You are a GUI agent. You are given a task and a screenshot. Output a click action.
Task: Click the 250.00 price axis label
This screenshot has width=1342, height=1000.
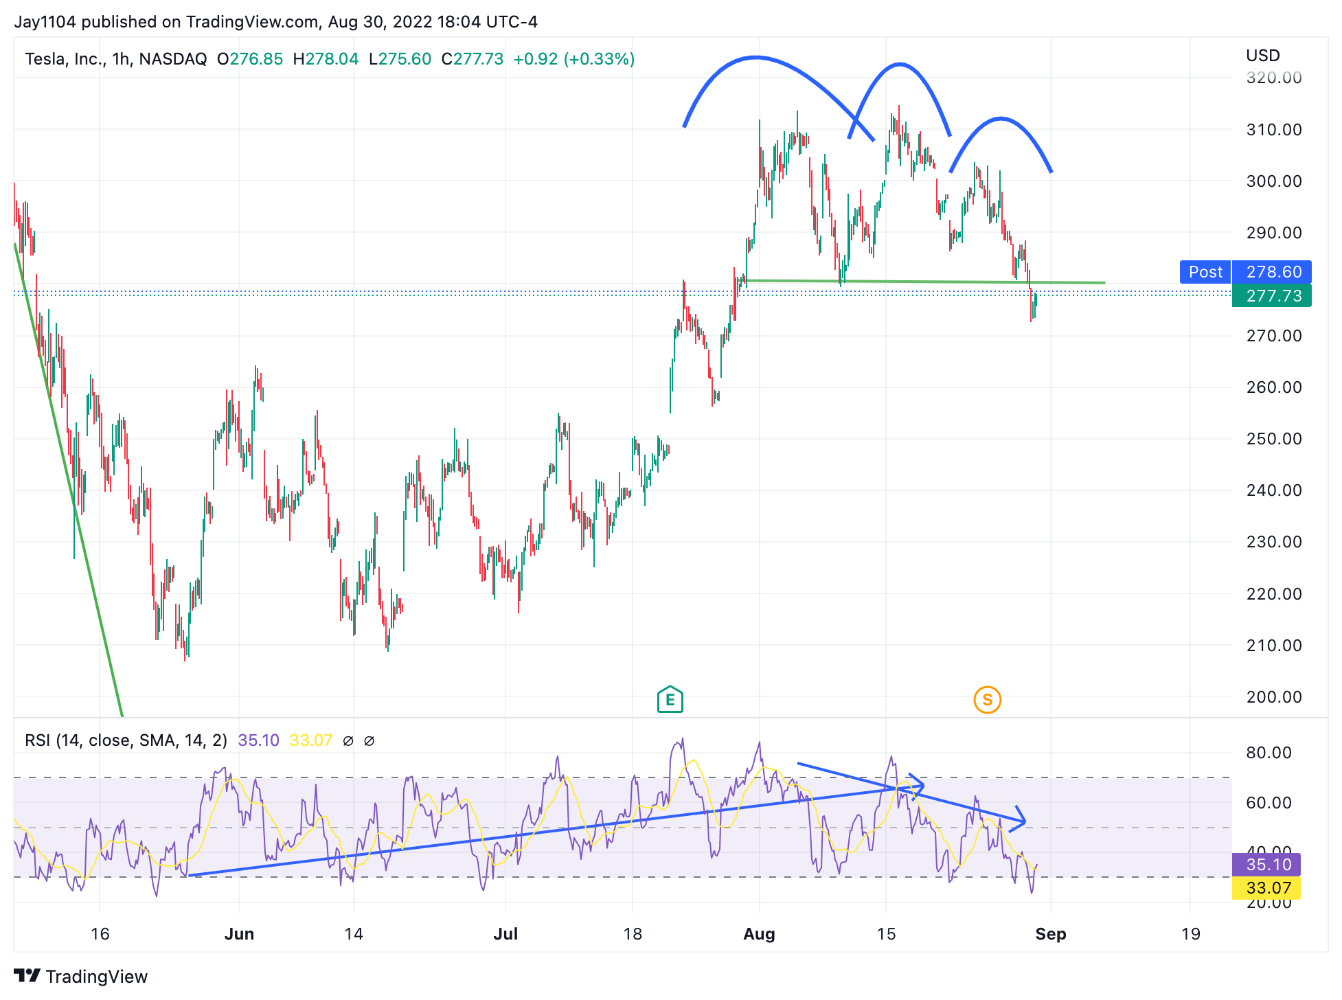point(1274,438)
